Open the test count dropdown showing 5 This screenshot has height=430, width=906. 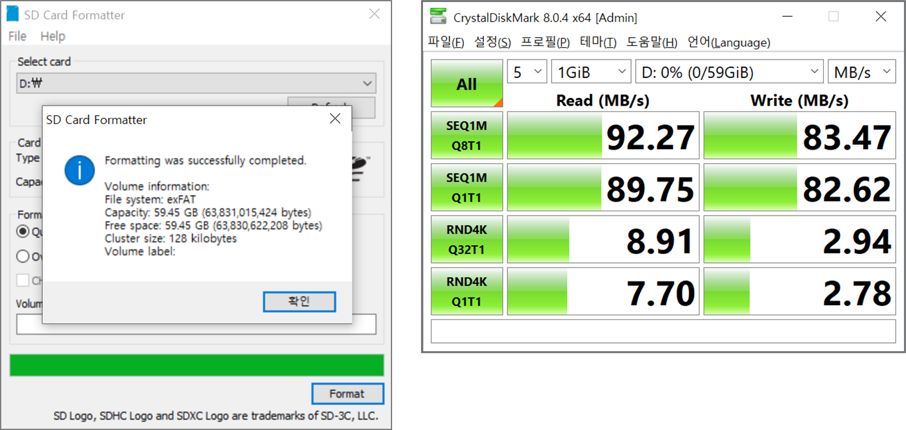tap(527, 72)
